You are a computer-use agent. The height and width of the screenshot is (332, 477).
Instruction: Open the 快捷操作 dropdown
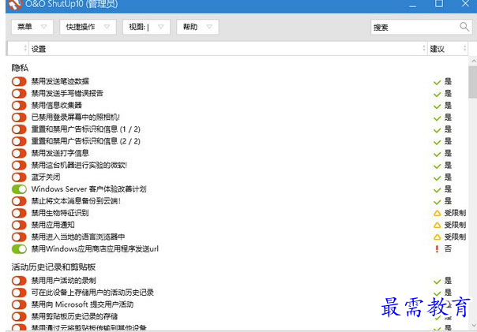coord(88,27)
